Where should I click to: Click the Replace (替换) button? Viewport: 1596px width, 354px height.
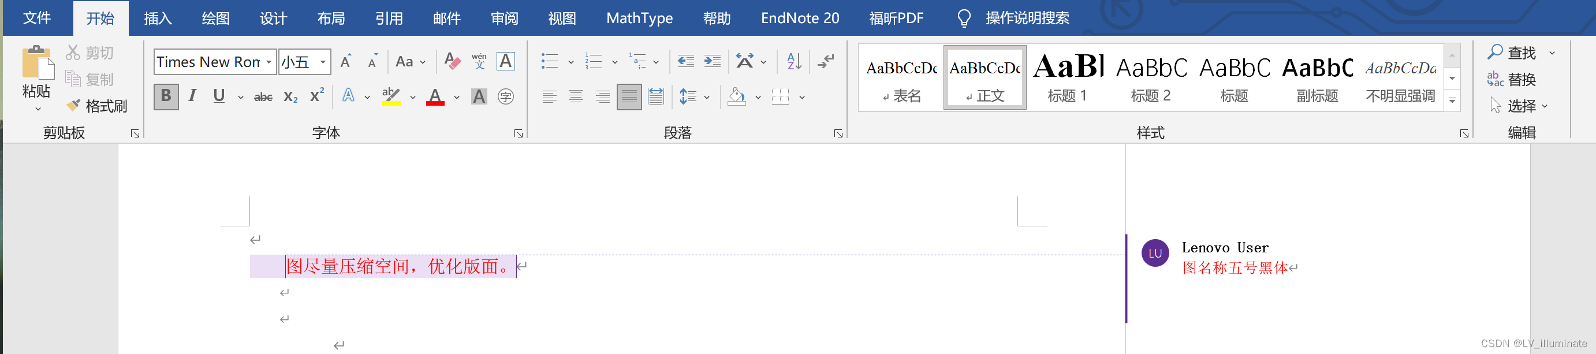coord(1512,79)
